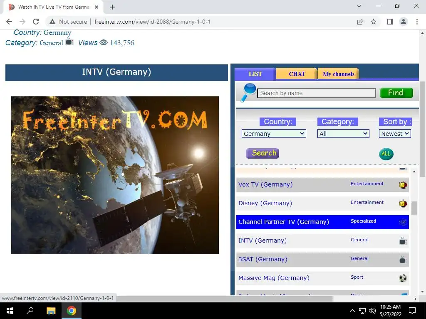The width and height of the screenshot is (426, 319).
Task: Click the TV icon beside Category General
Action: [x=69, y=42]
